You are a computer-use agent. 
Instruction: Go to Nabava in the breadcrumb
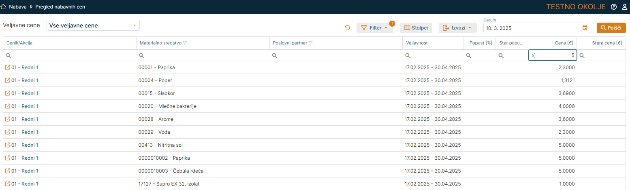click(x=17, y=7)
